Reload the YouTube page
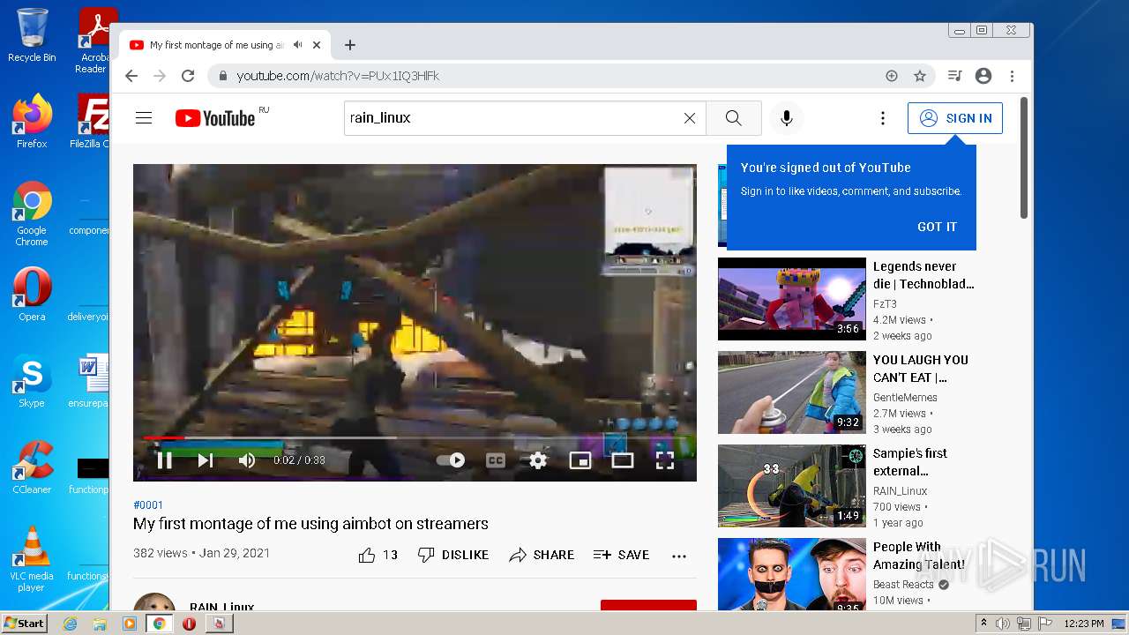Screen dimensions: 1129x635 pyautogui.click(x=188, y=76)
